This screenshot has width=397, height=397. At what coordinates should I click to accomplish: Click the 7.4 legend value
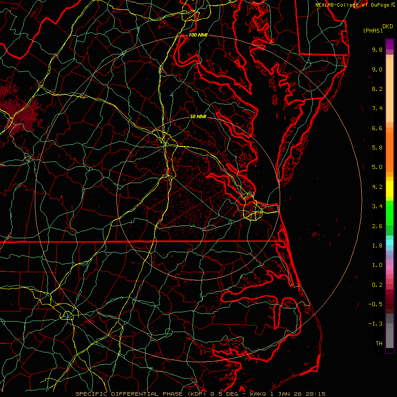(377, 109)
